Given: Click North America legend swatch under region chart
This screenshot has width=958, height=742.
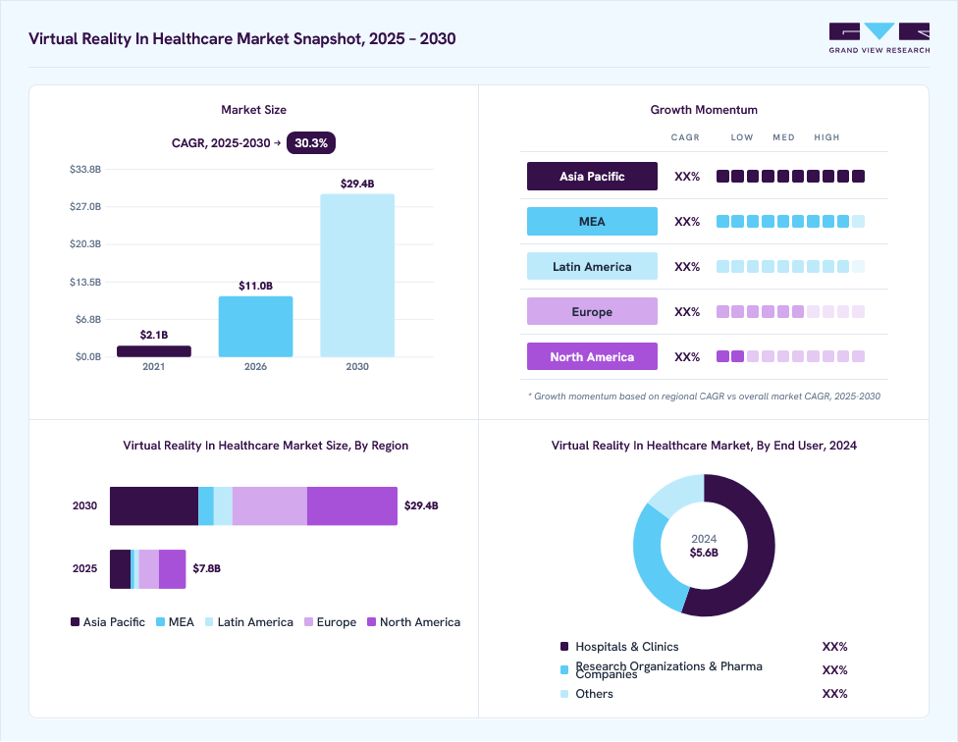Looking at the screenshot, I should pyautogui.click(x=371, y=622).
